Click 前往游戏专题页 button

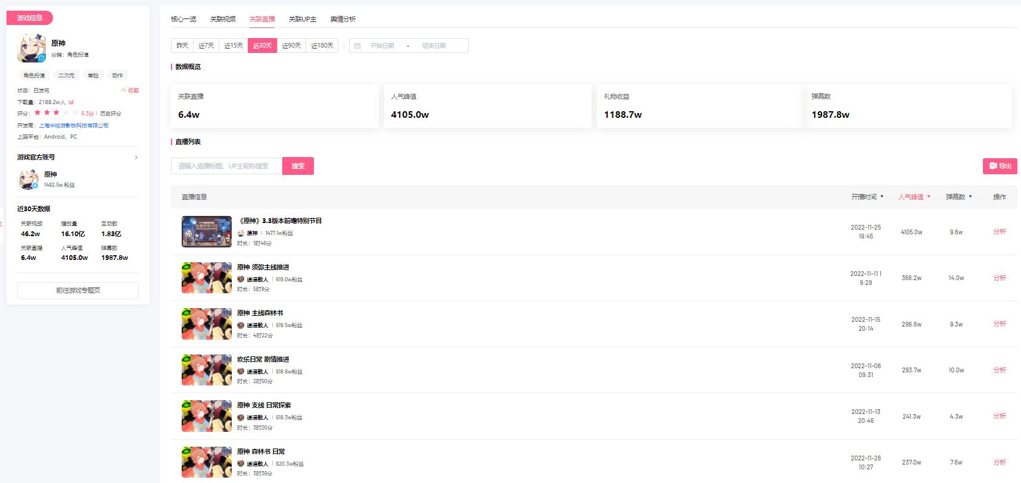tap(78, 290)
